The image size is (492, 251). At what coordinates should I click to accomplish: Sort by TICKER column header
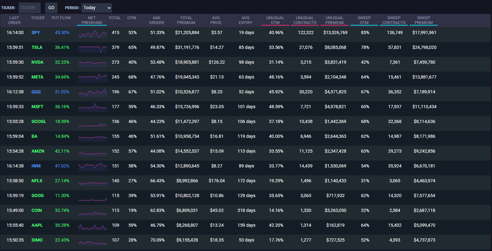point(38,18)
